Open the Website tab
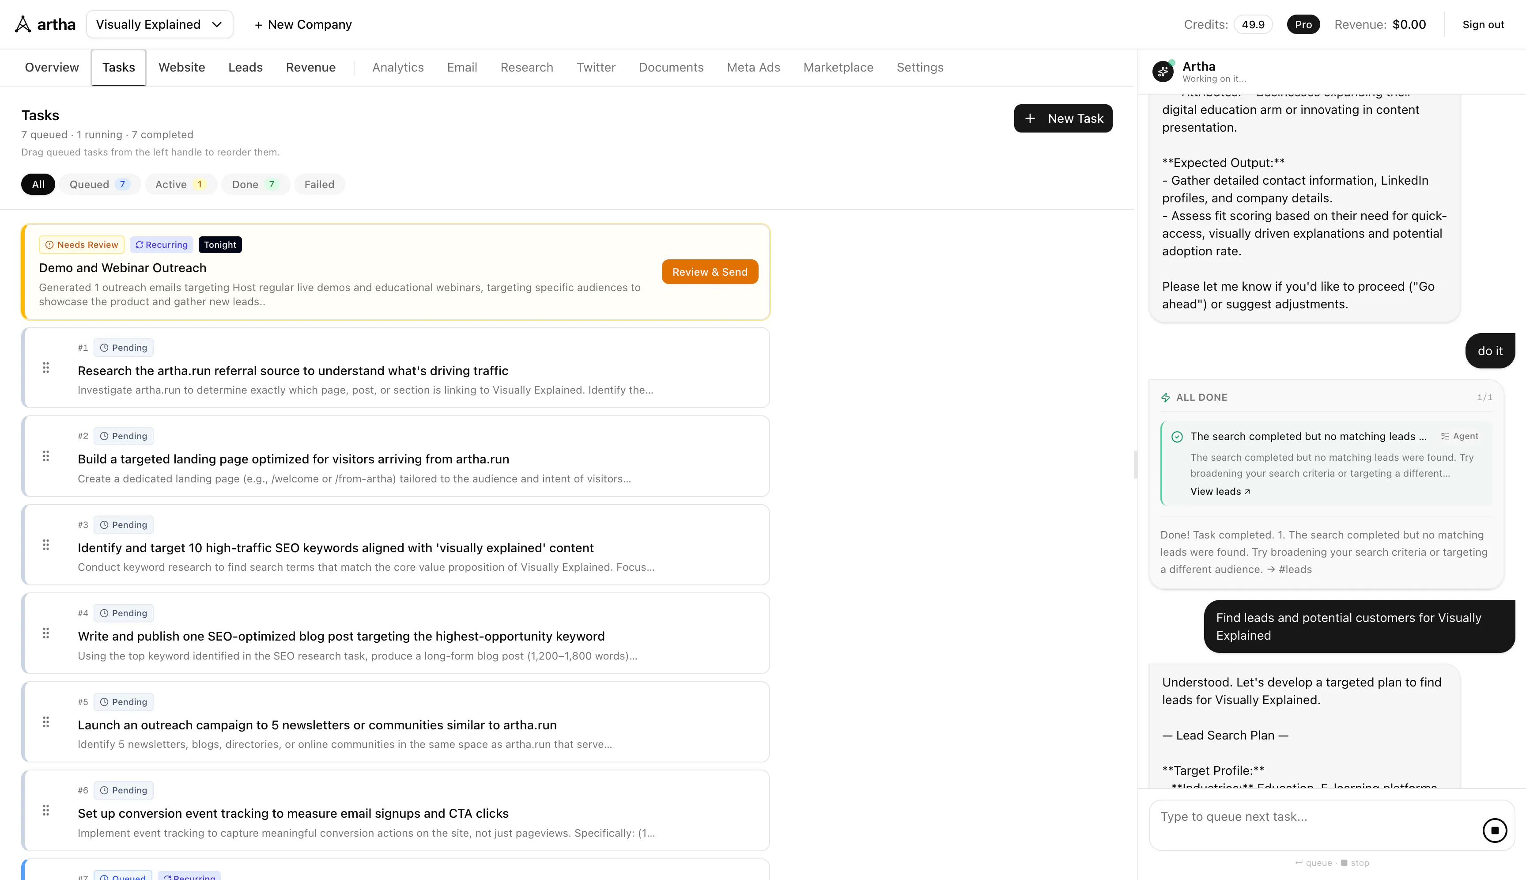The width and height of the screenshot is (1526, 880). point(182,67)
